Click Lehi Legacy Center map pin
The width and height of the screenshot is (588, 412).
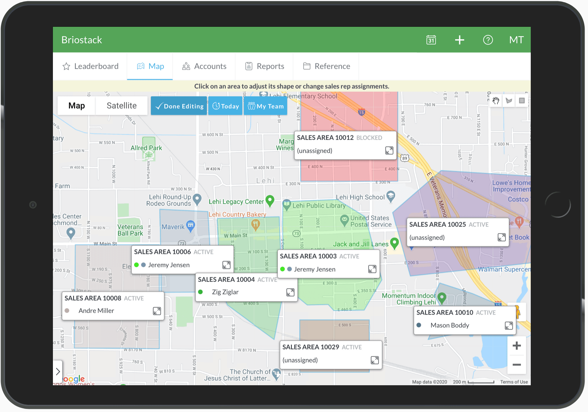coord(270,201)
